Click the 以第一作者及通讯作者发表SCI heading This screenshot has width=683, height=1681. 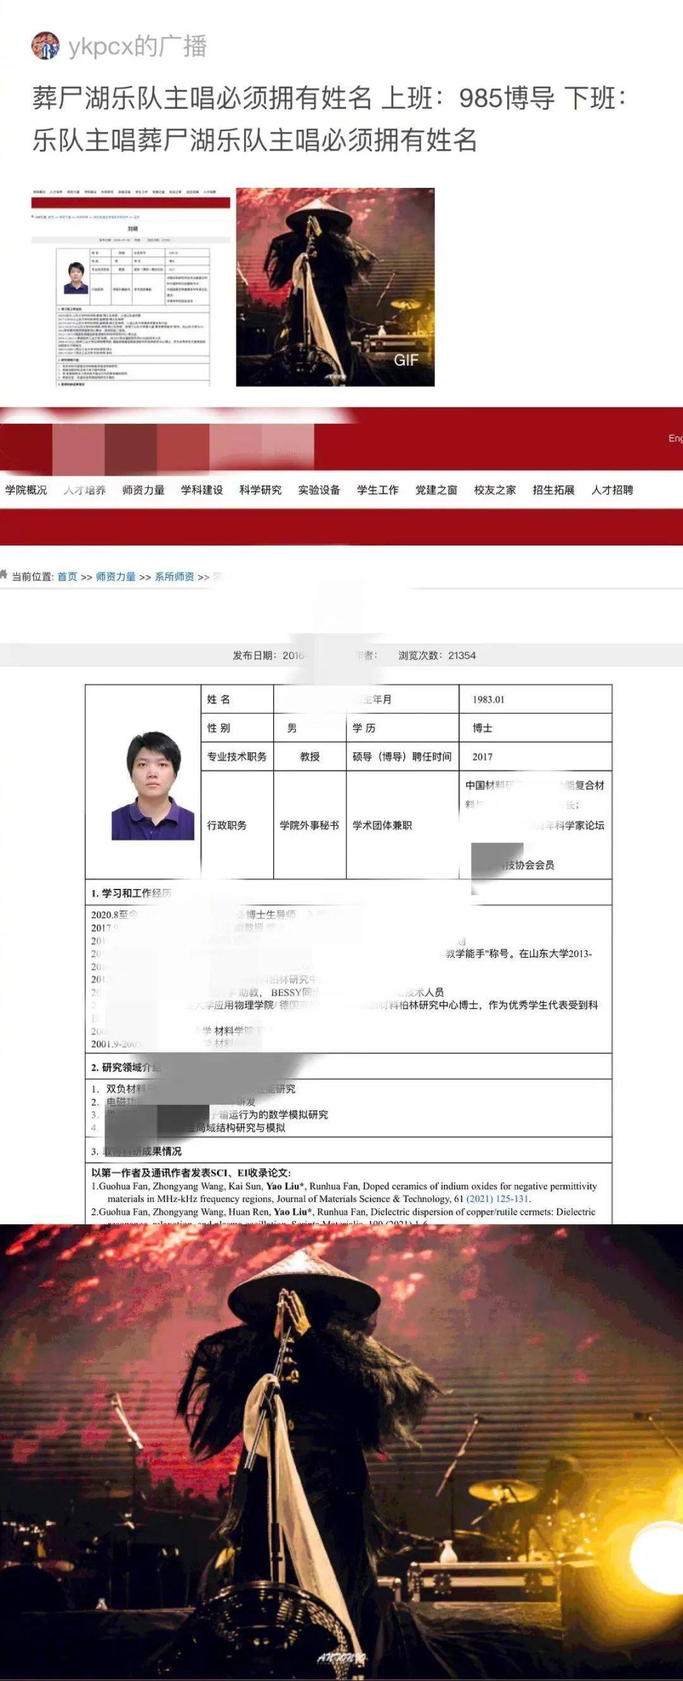191,1173
